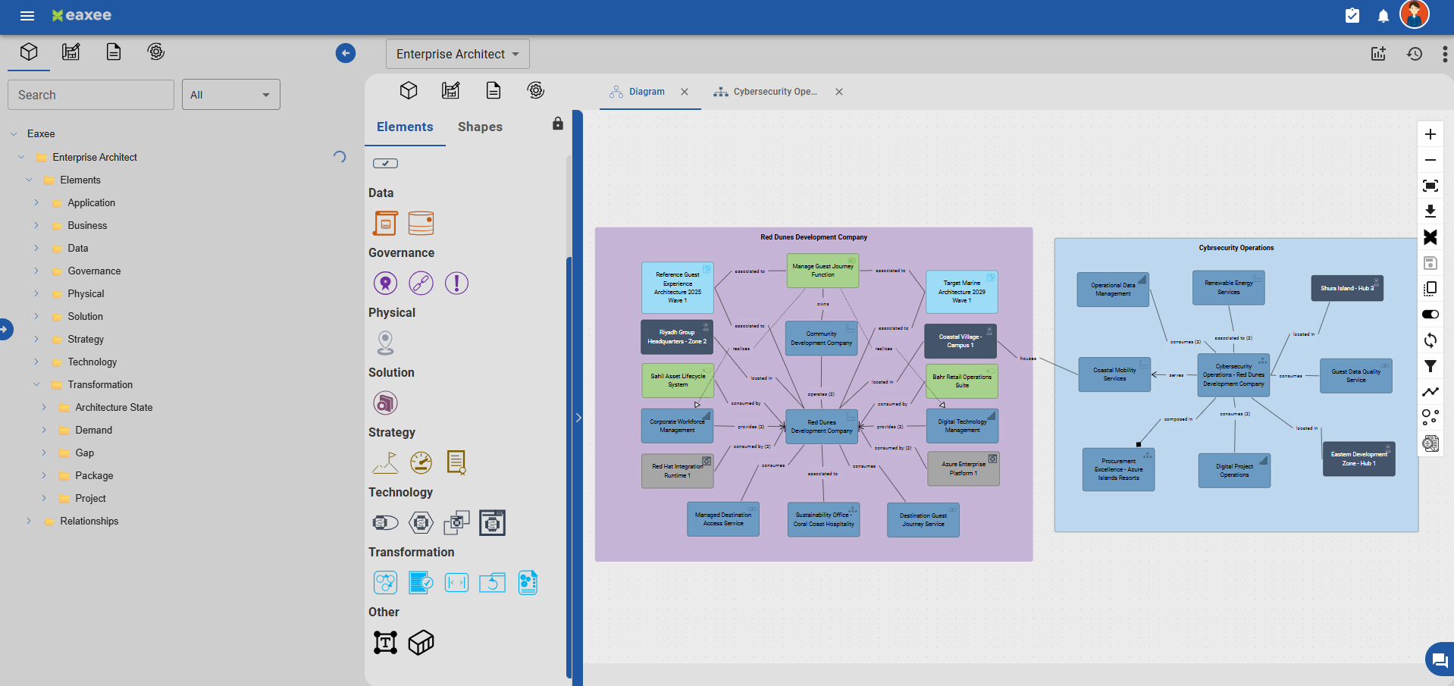Toggle the palette lock icon
The height and width of the screenshot is (686, 1454).
pos(558,124)
